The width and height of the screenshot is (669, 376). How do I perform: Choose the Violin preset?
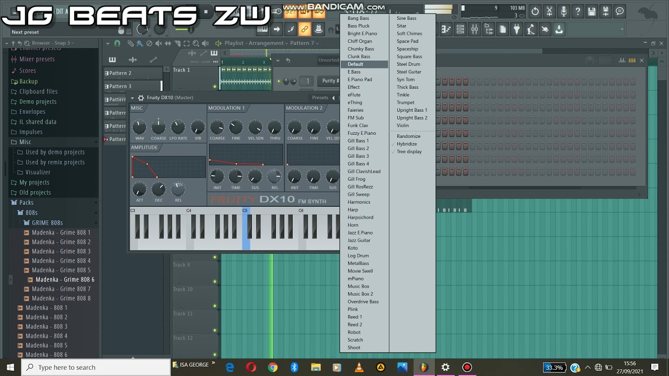coord(402,125)
